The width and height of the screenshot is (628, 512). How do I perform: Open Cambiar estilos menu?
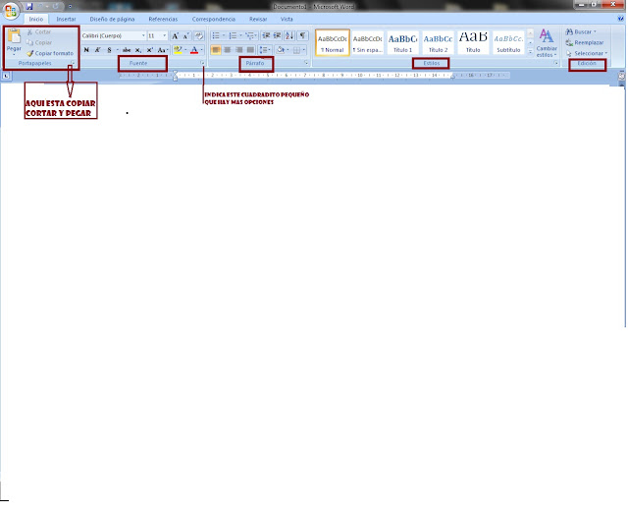547,42
